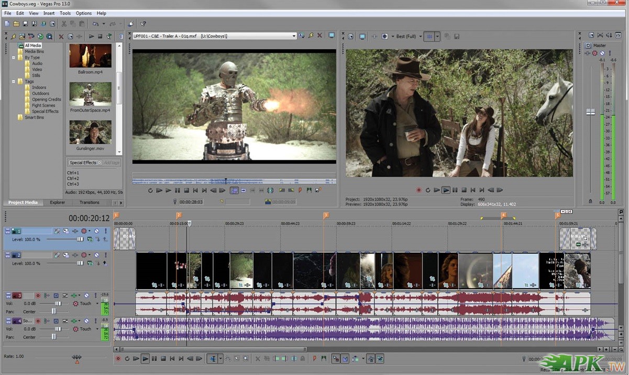
Task: Open track 4 Touch automation dropdown
Action: [97, 329]
